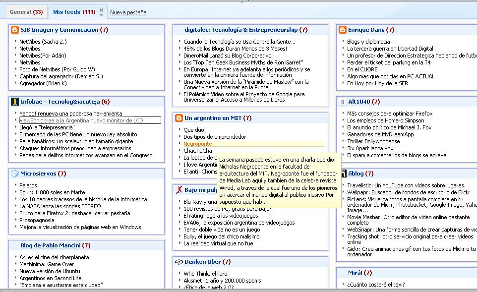477x292 pixels.
Task: Open 'Ataques informáticos preocupan a empresarios'
Action: coord(75,148)
